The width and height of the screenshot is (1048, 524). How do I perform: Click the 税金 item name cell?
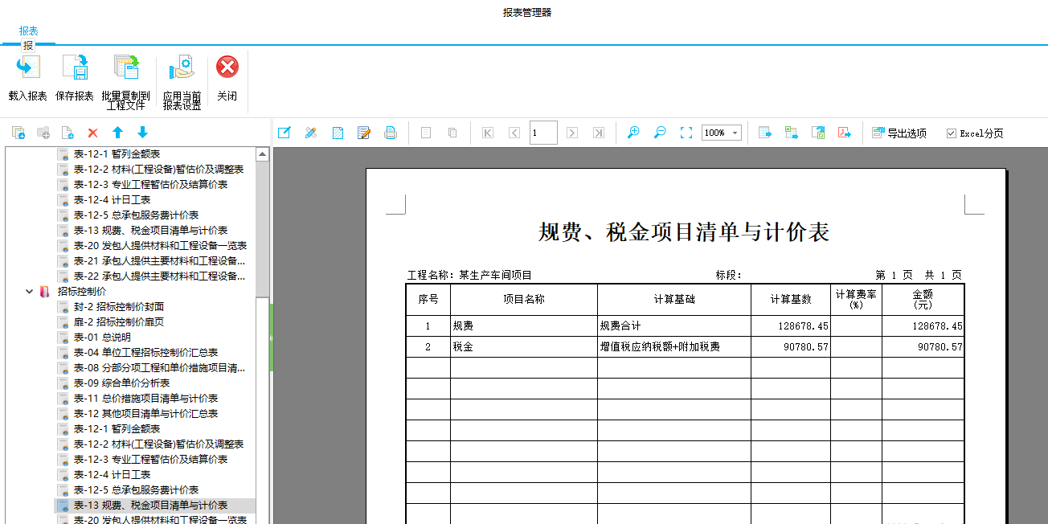(524, 347)
